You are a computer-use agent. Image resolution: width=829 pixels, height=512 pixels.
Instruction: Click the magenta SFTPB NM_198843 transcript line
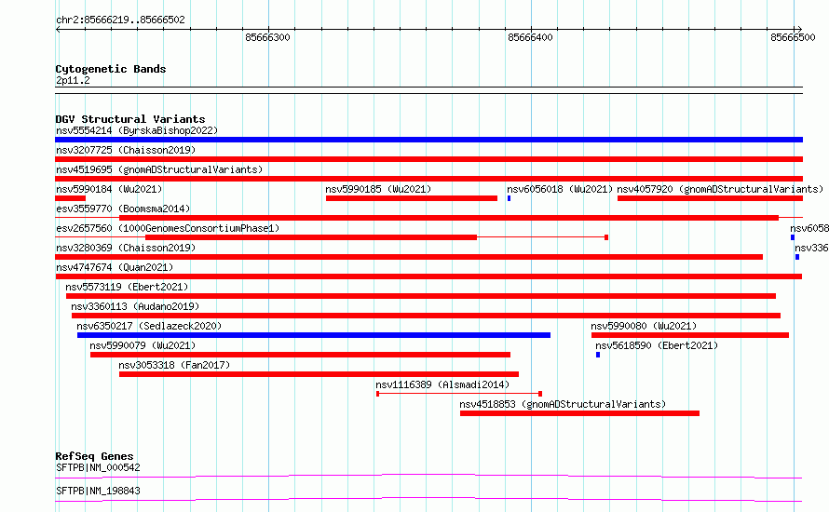click(x=428, y=499)
